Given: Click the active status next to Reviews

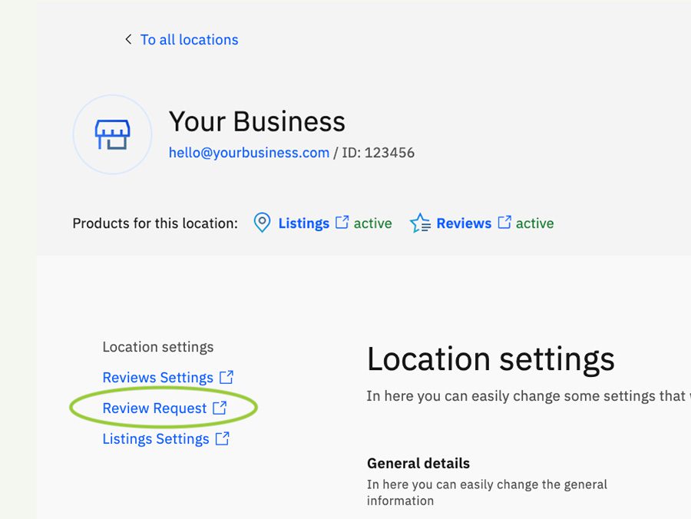Looking at the screenshot, I should click(535, 223).
